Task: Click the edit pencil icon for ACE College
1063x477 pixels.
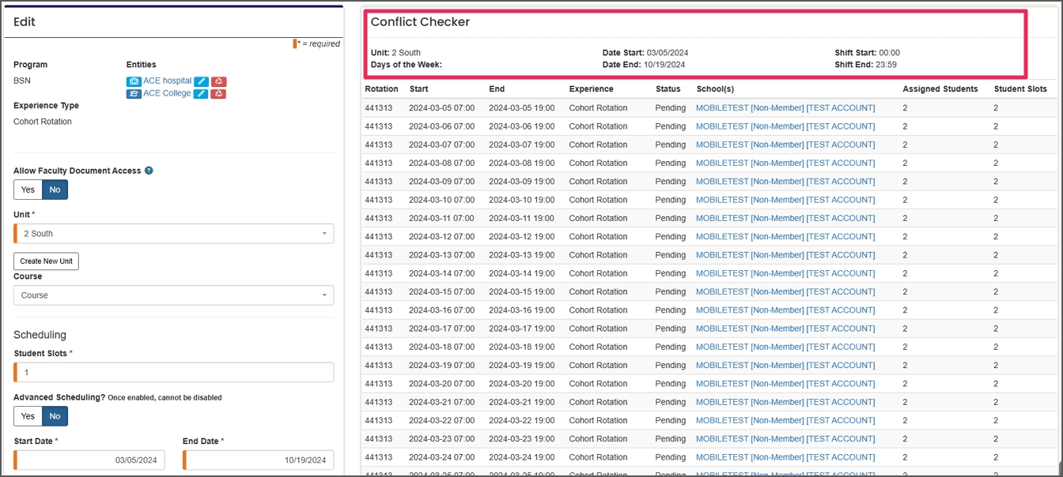Action: (201, 92)
